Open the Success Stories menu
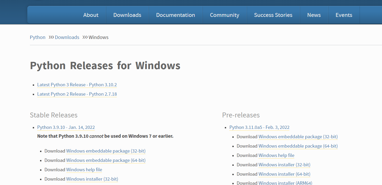Viewport: 382px width, 185px height. point(273,15)
